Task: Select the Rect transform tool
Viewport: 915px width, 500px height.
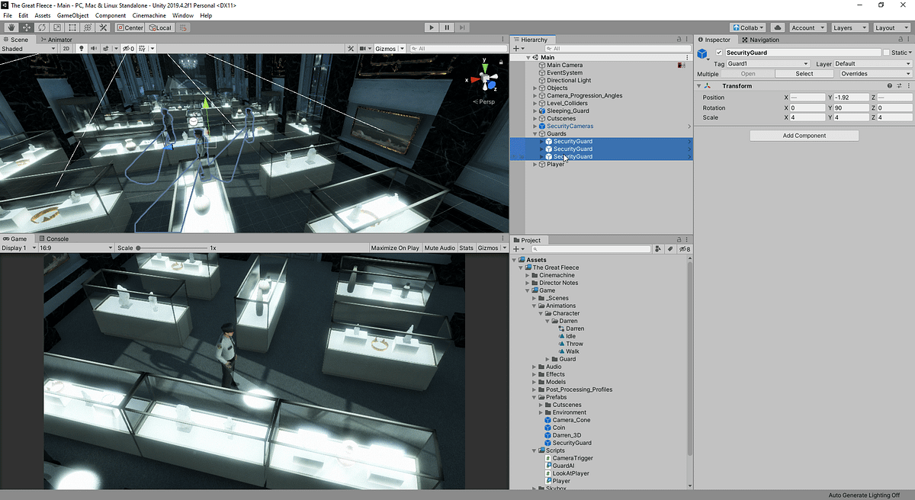Action: [72, 27]
